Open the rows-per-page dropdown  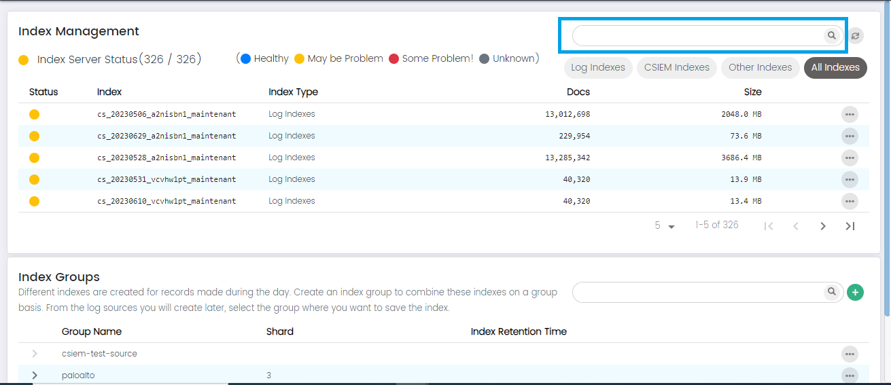click(x=665, y=225)
